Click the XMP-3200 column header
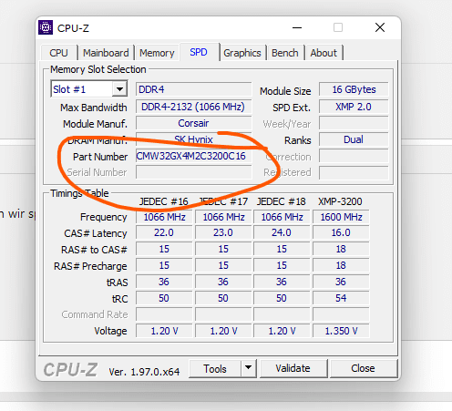452x411 pixels. point(340,201)
